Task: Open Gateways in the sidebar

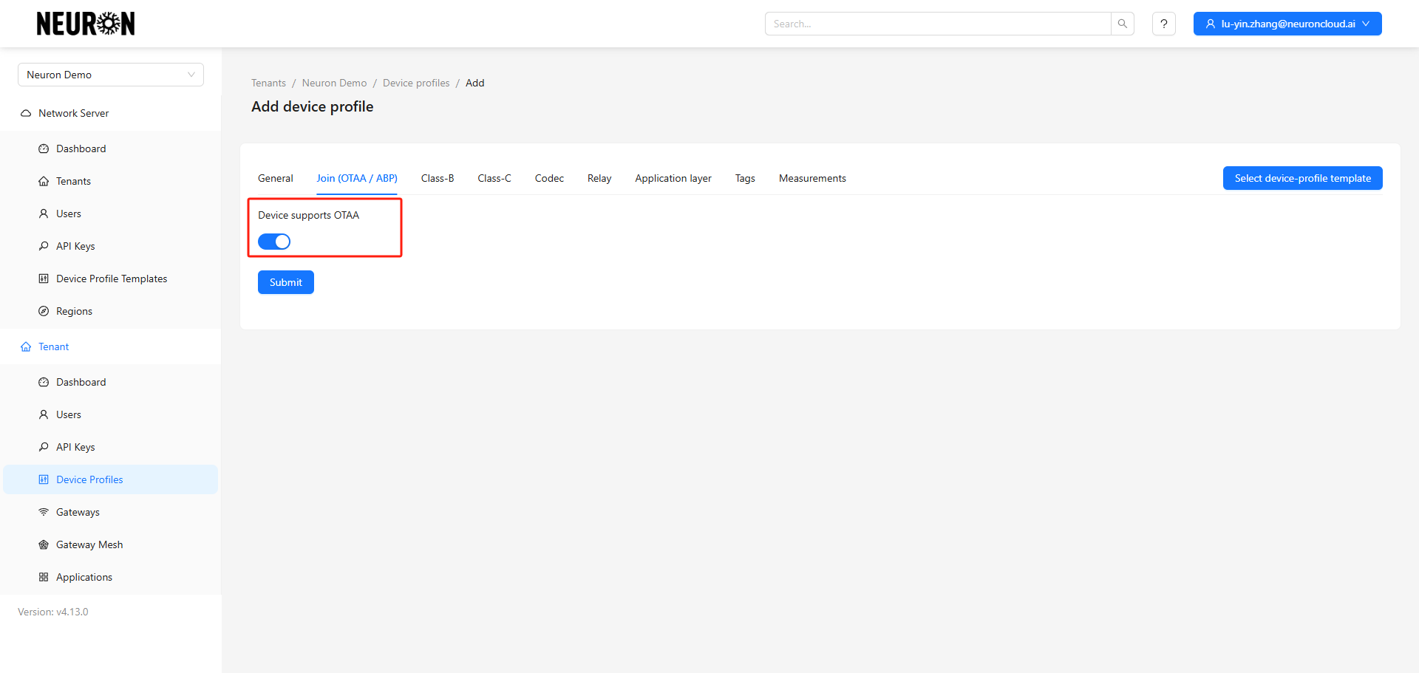Action: 111,512
